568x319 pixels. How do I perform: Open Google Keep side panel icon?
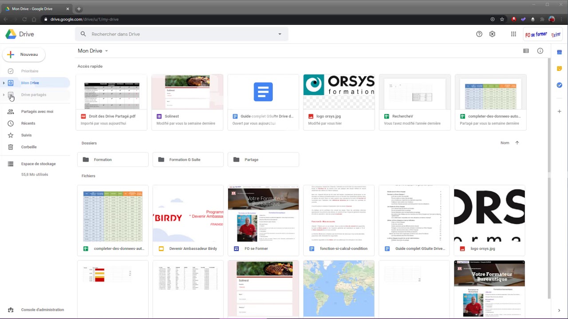point(560,68)
